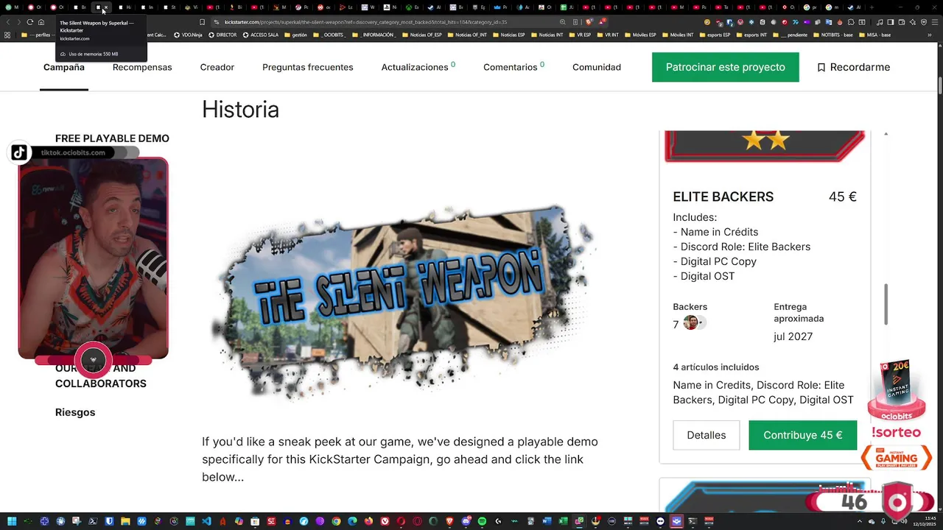Open Preguntas frecuentes tab
The width and height of the screenshot is (943, 530).
click(x=308, y=67)
